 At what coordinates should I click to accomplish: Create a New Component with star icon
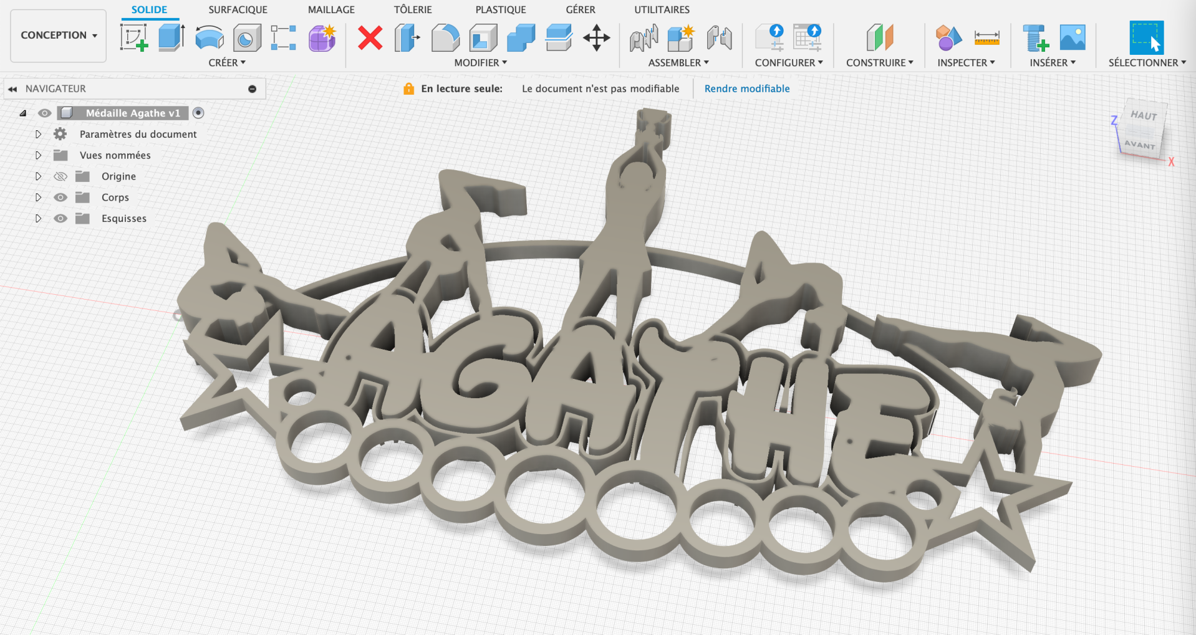click(681, 37)
